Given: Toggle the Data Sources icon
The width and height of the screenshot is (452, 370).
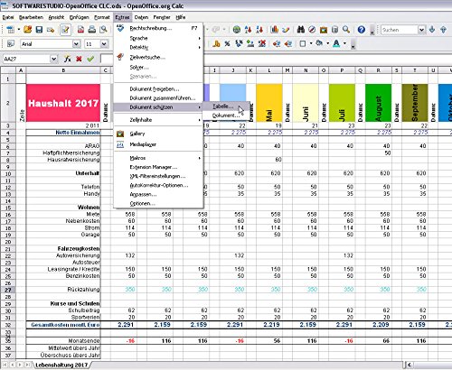Looking at the screenshot, I should (334, 30).
